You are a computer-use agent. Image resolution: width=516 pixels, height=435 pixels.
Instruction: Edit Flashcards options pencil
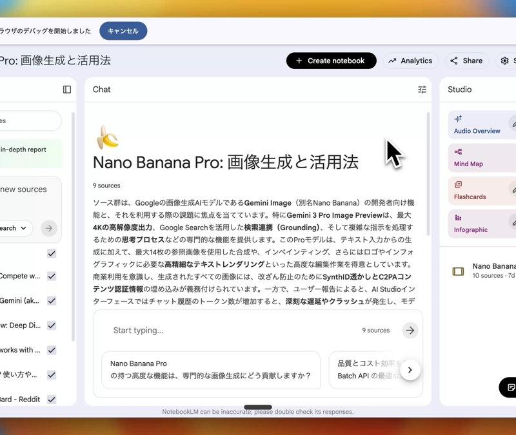513,189
